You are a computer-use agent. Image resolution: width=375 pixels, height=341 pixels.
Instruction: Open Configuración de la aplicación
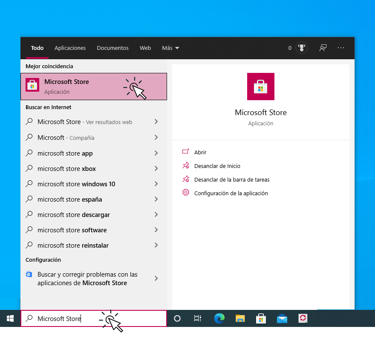pos(231,193)
